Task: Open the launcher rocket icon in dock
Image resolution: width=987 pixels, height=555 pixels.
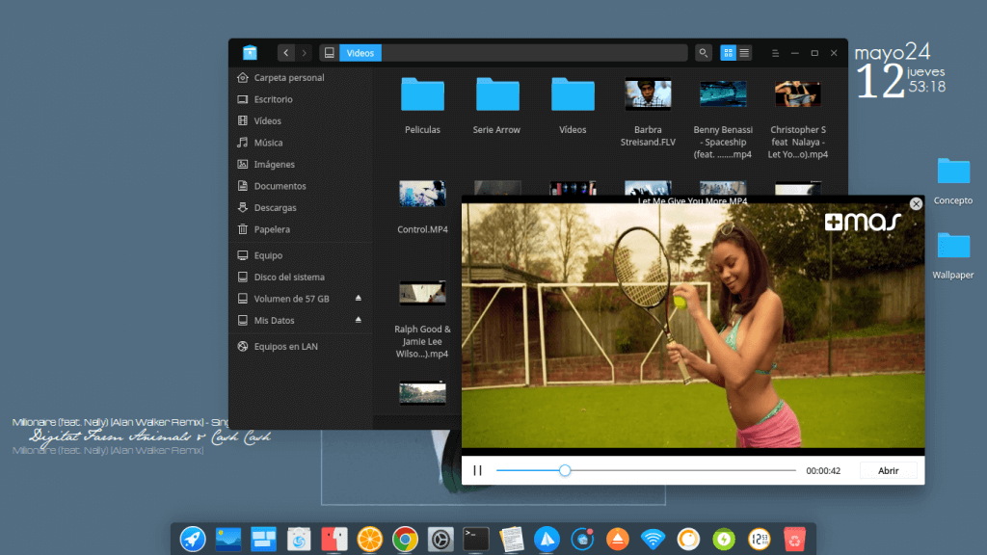Action: click(193, 539)
